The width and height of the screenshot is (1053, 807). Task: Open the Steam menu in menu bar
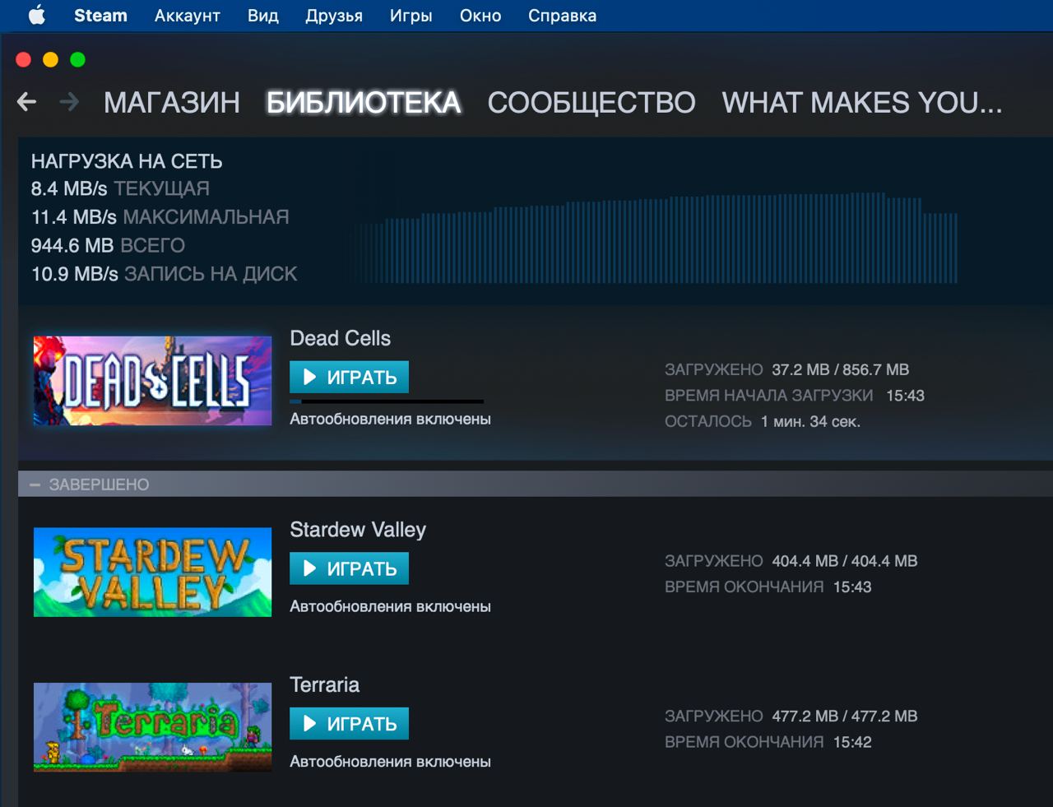pos(100,16)
